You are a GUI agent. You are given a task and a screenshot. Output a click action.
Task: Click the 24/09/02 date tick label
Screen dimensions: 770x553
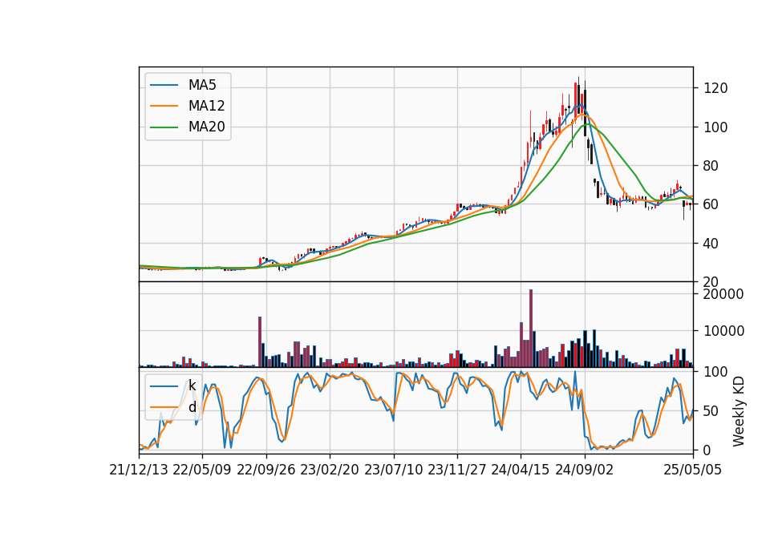coord(585,470)
